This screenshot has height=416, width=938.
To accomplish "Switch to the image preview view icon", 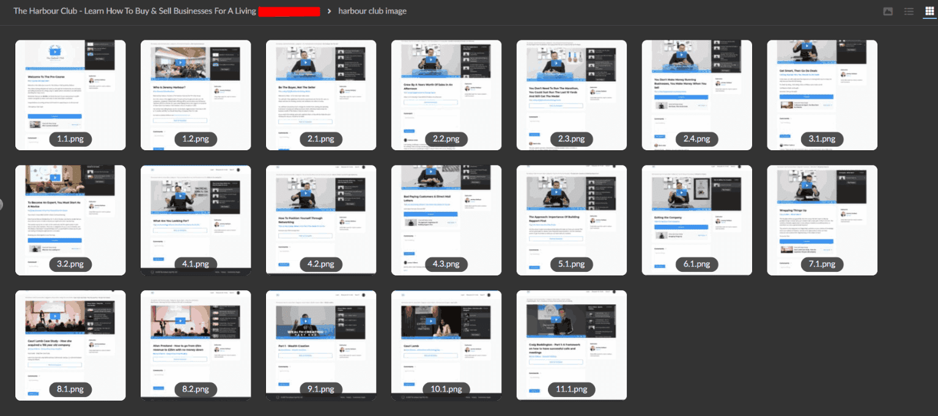I will click(x=888, y=12).
